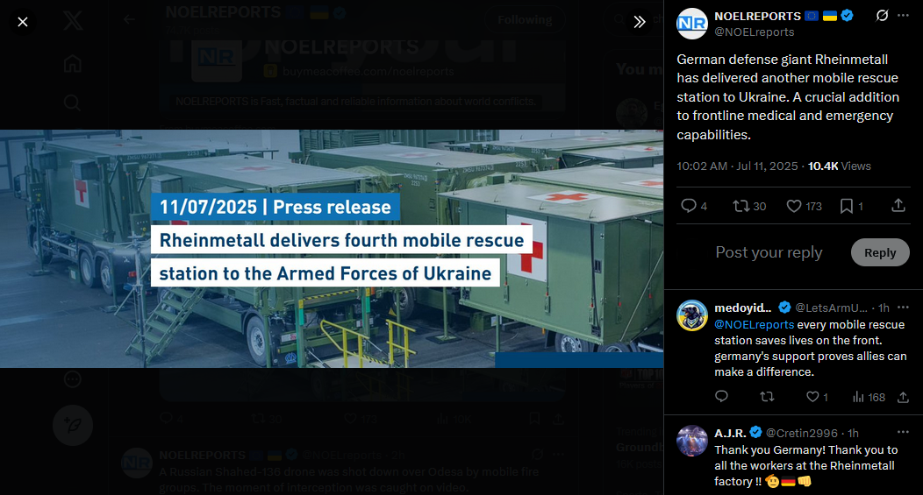The image size is (923, 495).
Task: Open the More menu on medoyid's reply
Action: tap(903, 307)
